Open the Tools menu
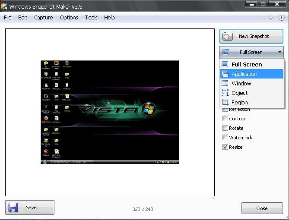289x220 pixels. pos(91,18)
